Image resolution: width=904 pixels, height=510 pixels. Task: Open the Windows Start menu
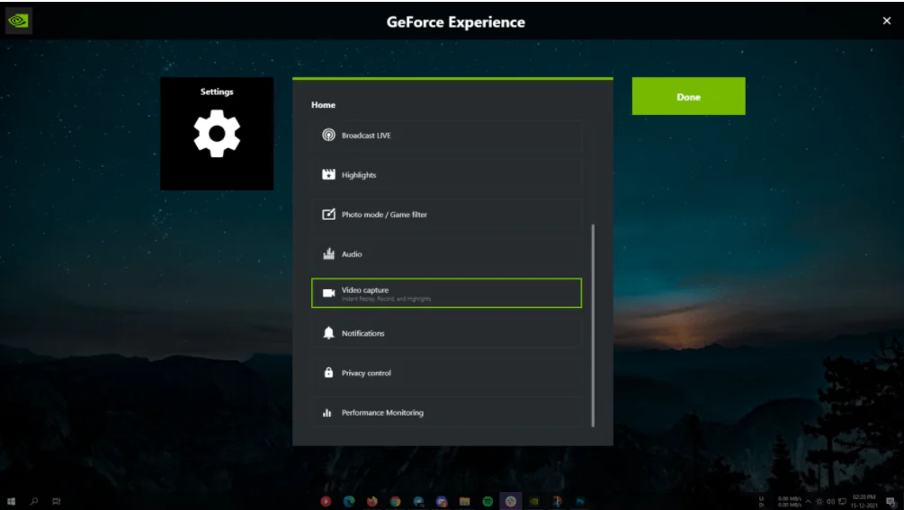coord(12,501)
